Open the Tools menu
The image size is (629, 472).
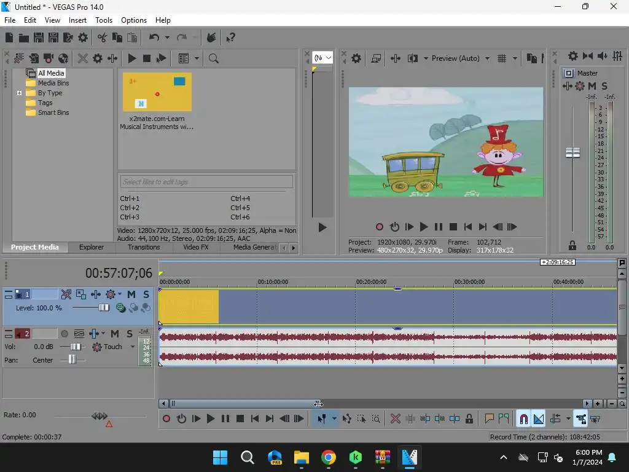click(103, 20)
